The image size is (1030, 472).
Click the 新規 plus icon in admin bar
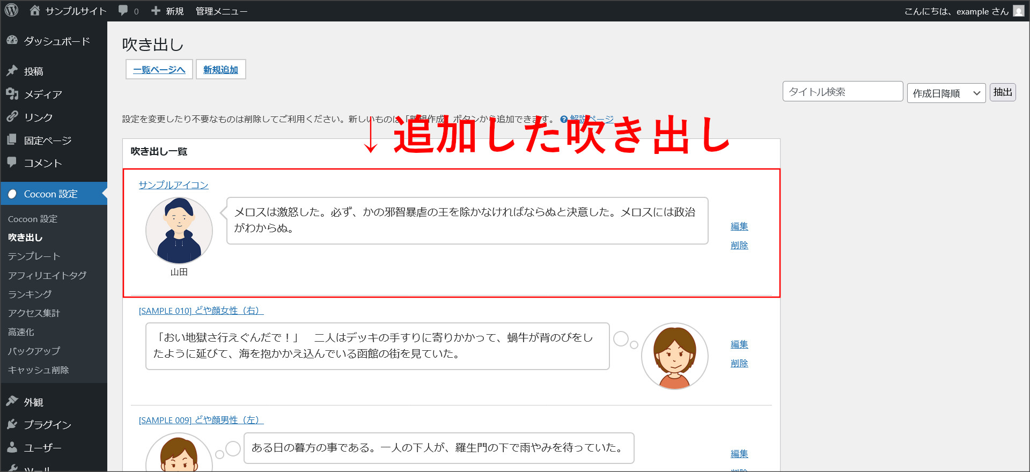[x=156, y=11]
